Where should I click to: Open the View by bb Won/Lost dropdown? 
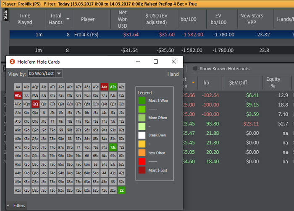(x=59, y=74)
